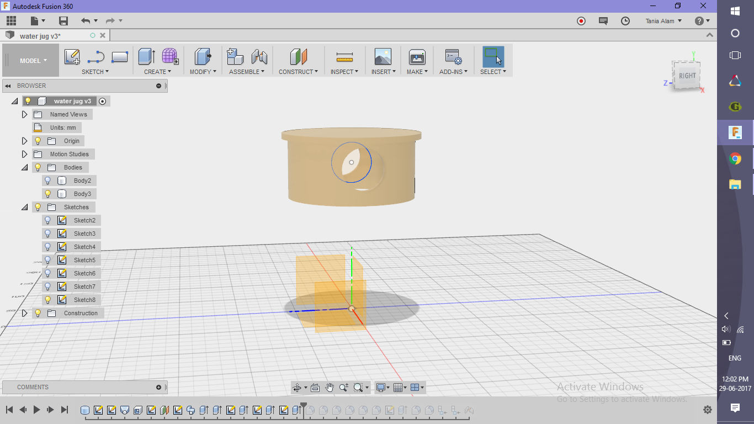Toggle visibility bulb of Bodies folder

point(38,167)
